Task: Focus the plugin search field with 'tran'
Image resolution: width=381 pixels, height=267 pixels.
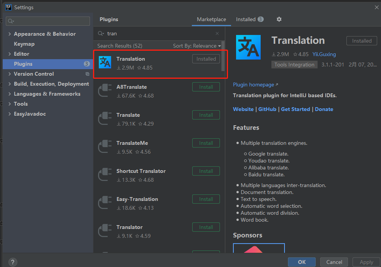Action: tap(159, 33)
